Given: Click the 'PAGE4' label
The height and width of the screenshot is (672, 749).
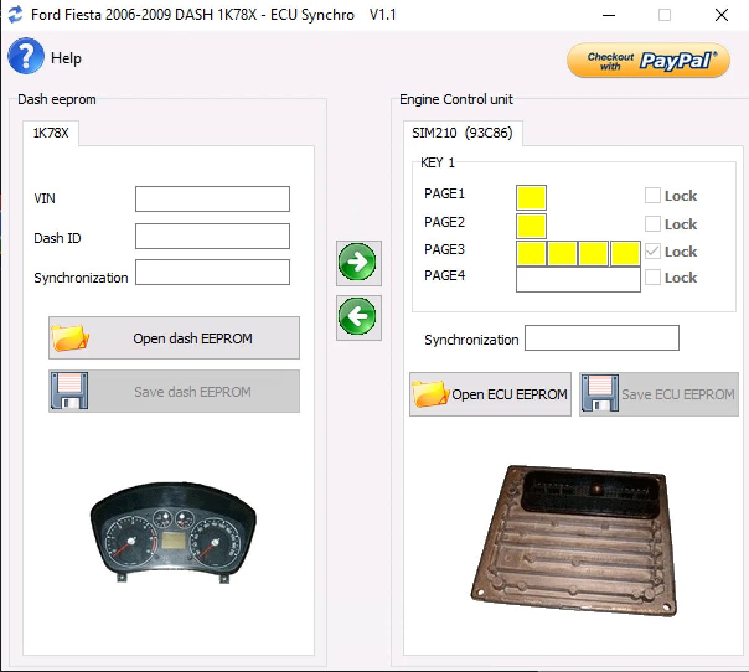Looking at the screenshot, I should tap(445, 275).
